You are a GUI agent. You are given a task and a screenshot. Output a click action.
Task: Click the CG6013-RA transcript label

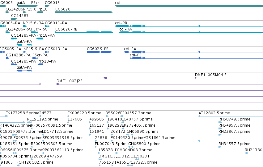56,23
